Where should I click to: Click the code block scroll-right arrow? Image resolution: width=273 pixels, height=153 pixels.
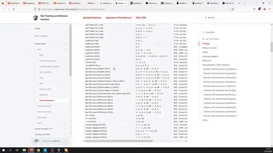(186, 141)
